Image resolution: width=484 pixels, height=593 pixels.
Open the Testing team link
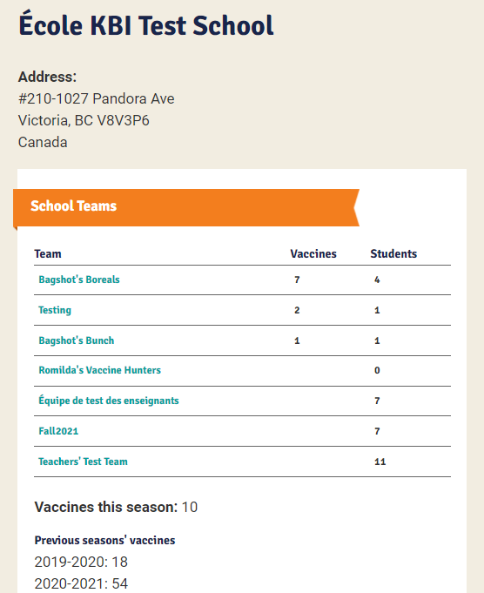point(55,310)
